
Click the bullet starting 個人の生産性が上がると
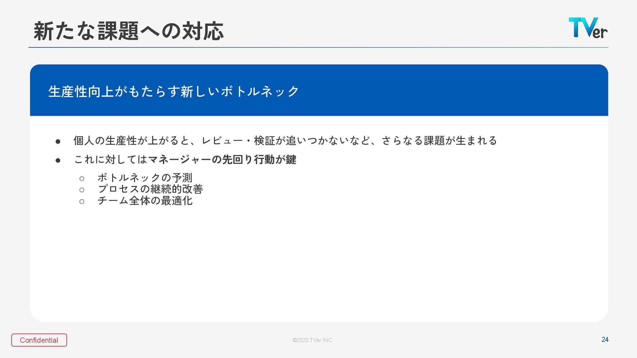(285, 141)
